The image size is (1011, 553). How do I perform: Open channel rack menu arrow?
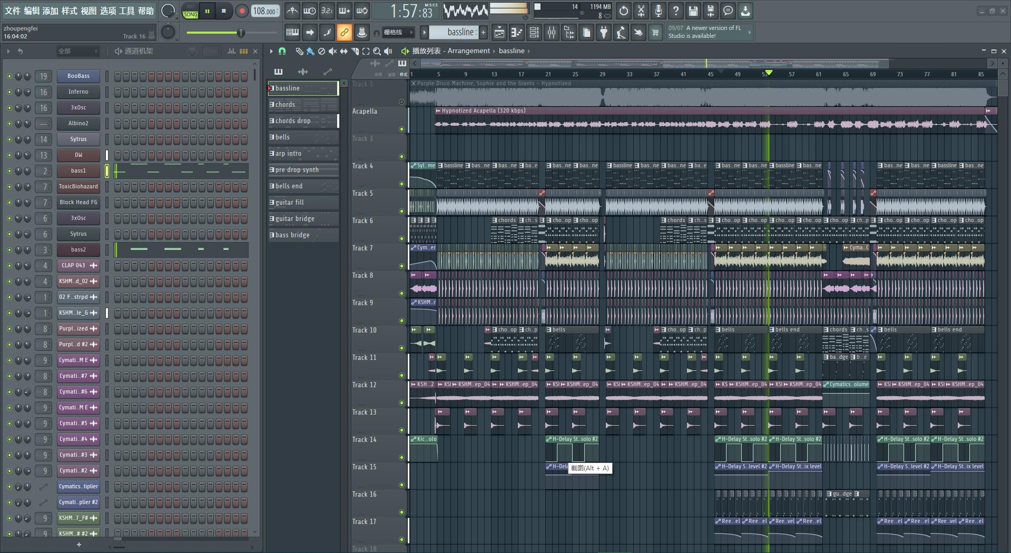(x=8, y=51)
